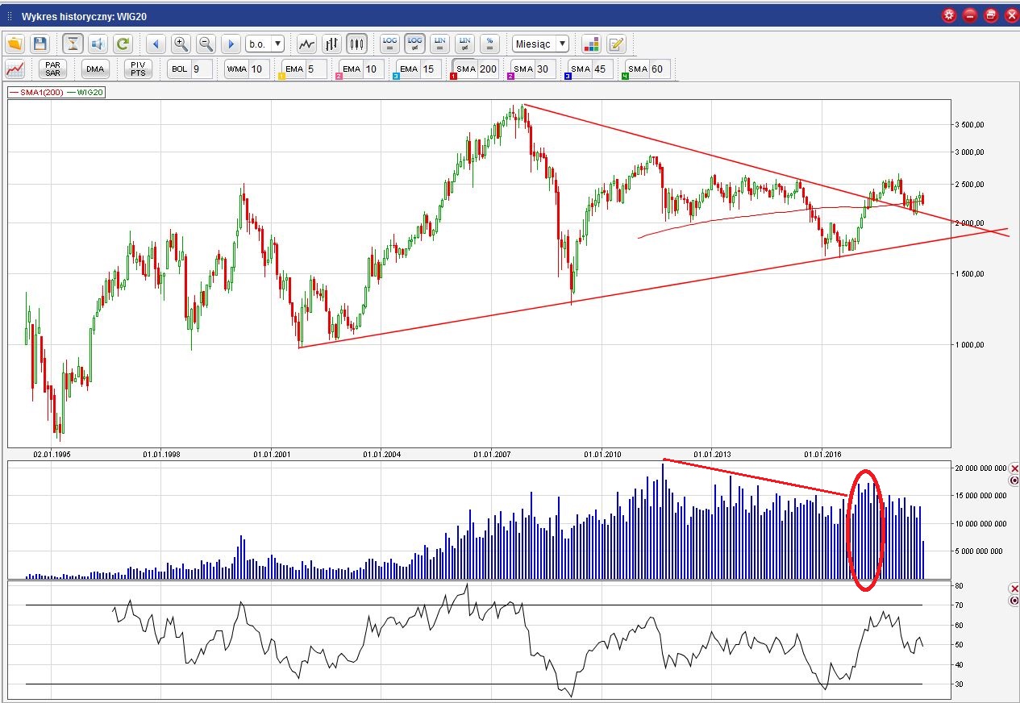Click the EMA 15 period input field
Viewport: 1020px width, 703px height.
[x=428, y=69]
